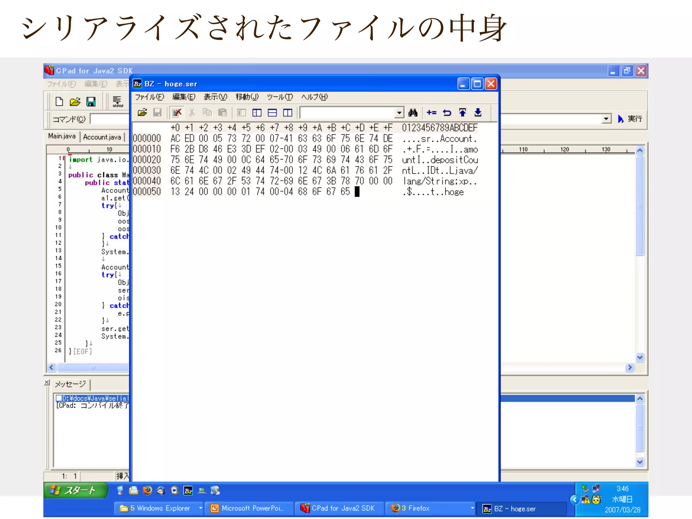692x519 pixels.
Task: Open file icon in BZ toolbar
Action: (142, 113)
